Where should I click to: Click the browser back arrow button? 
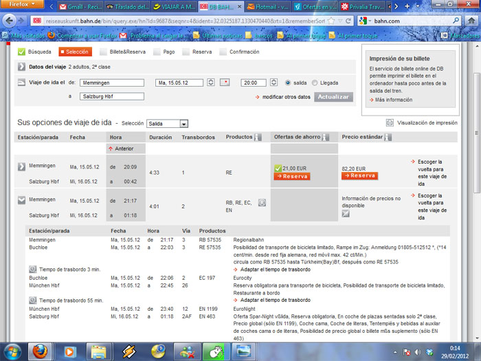pyautogui.click(x=9, y=21)
